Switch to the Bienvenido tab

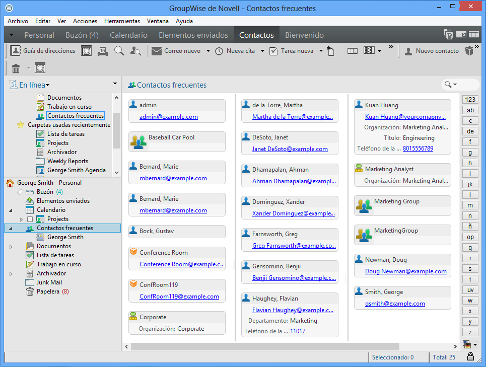click(x=304, y=35)
